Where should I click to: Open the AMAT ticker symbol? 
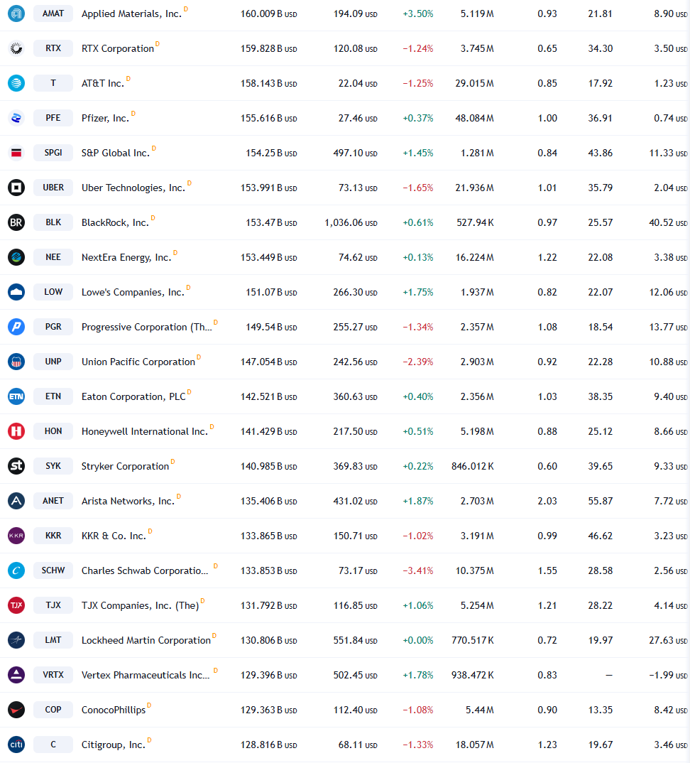53,13
